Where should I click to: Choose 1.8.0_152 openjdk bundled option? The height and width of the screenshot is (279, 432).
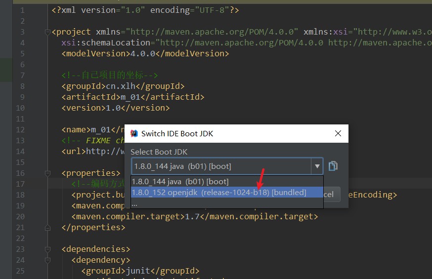[x=227, y=192]
